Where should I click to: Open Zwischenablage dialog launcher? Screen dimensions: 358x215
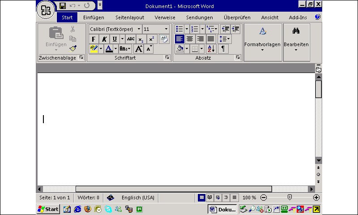[81, 57]
